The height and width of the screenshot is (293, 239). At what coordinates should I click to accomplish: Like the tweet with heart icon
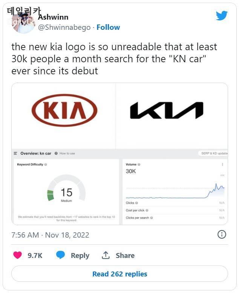click(17, 255)
